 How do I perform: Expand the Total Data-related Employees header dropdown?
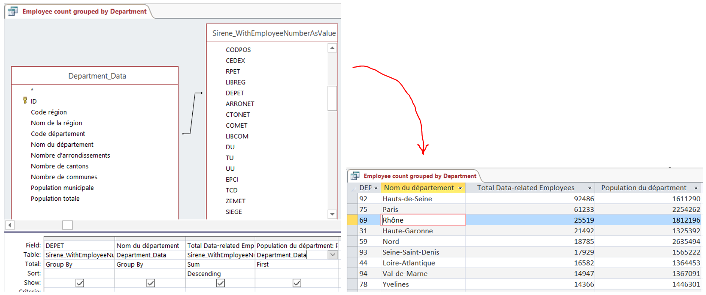589,188
